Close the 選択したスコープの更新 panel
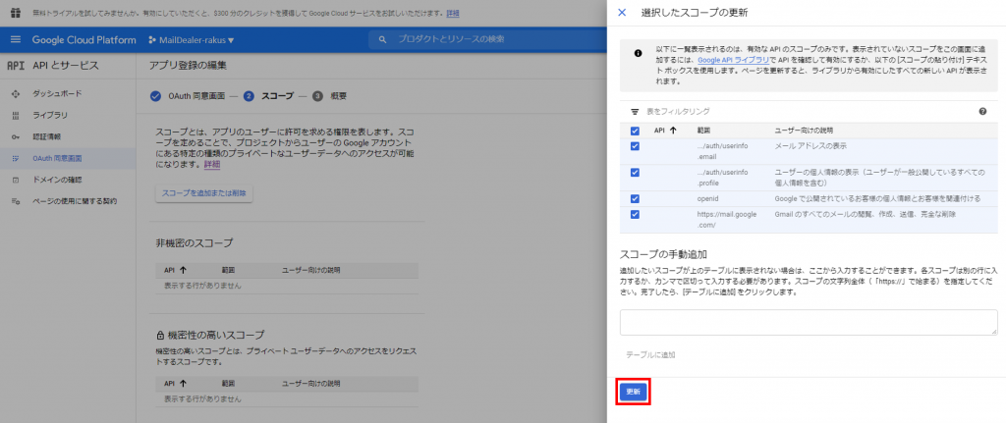Screen dimensions: 1006x423 tap(622, 12)
